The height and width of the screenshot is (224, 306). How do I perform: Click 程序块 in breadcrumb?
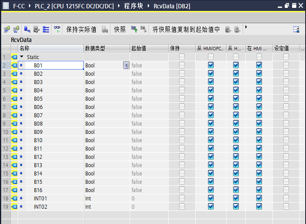click(133, 6)
